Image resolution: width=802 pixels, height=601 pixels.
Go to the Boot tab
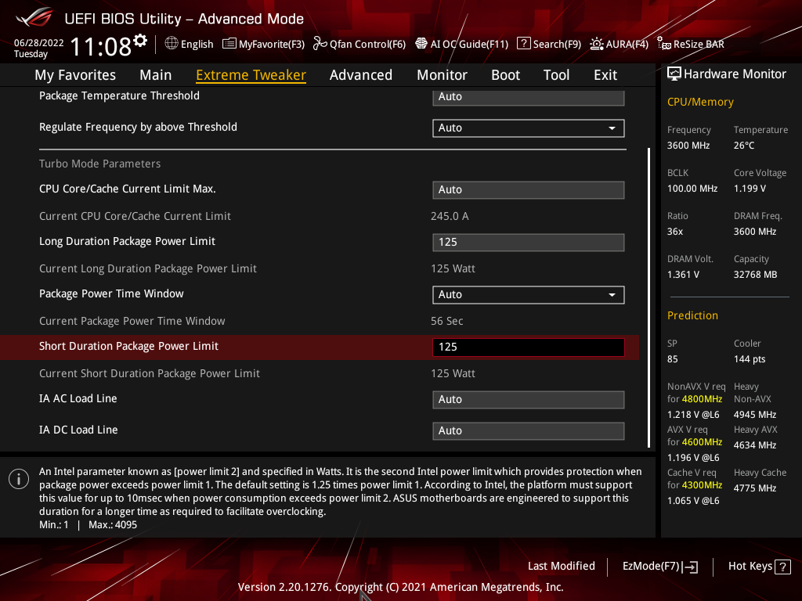(x=505, y=75)
